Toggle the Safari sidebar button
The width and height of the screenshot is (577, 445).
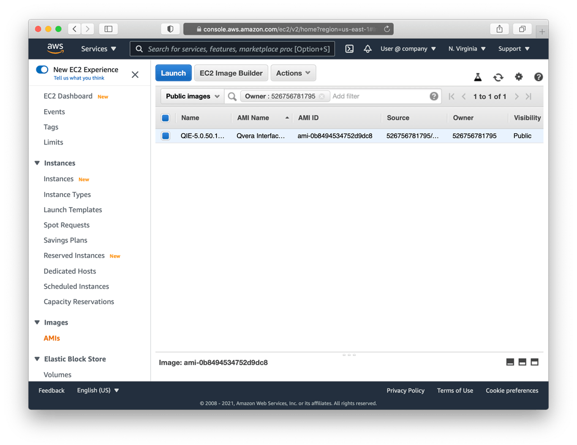(x=108, y=29)
